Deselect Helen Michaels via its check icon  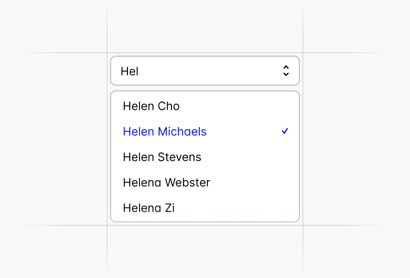(285, 131)
